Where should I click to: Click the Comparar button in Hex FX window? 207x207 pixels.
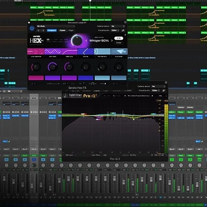click(52, 30)
